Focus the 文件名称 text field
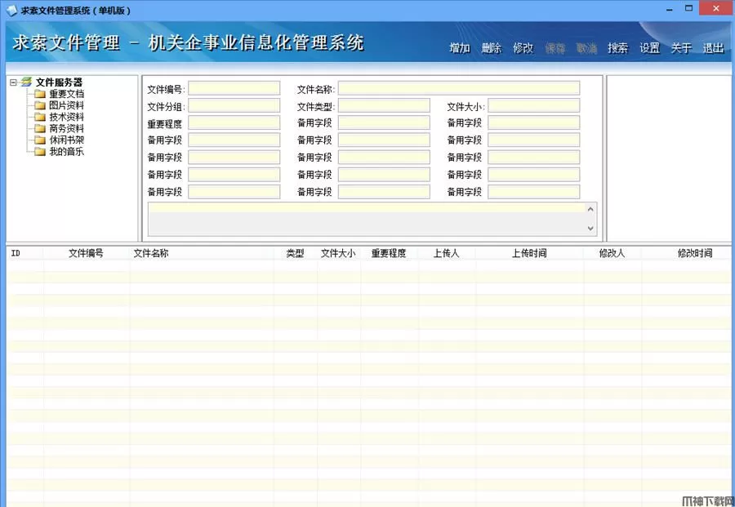The image size is (735, 507). coord(458,88)
